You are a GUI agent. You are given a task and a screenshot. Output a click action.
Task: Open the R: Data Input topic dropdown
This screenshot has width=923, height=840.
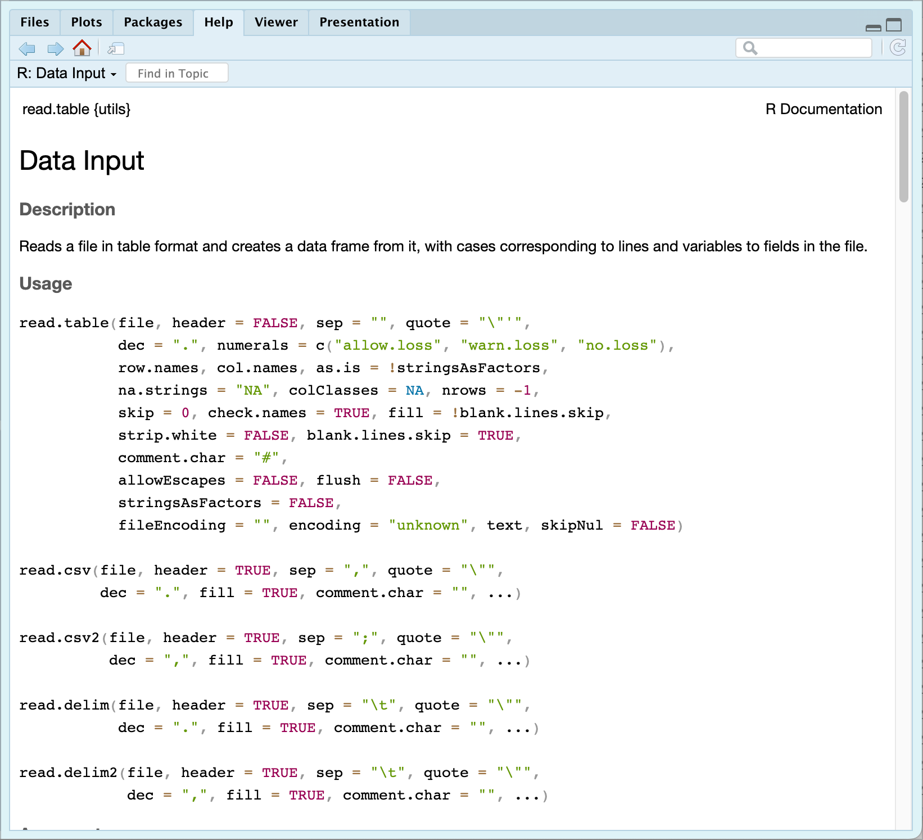[x=66, y=73]
